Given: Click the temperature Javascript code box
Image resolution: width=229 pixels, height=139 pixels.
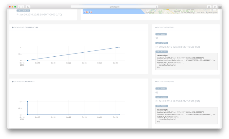Looking at the screenshot, I should 187,61.
